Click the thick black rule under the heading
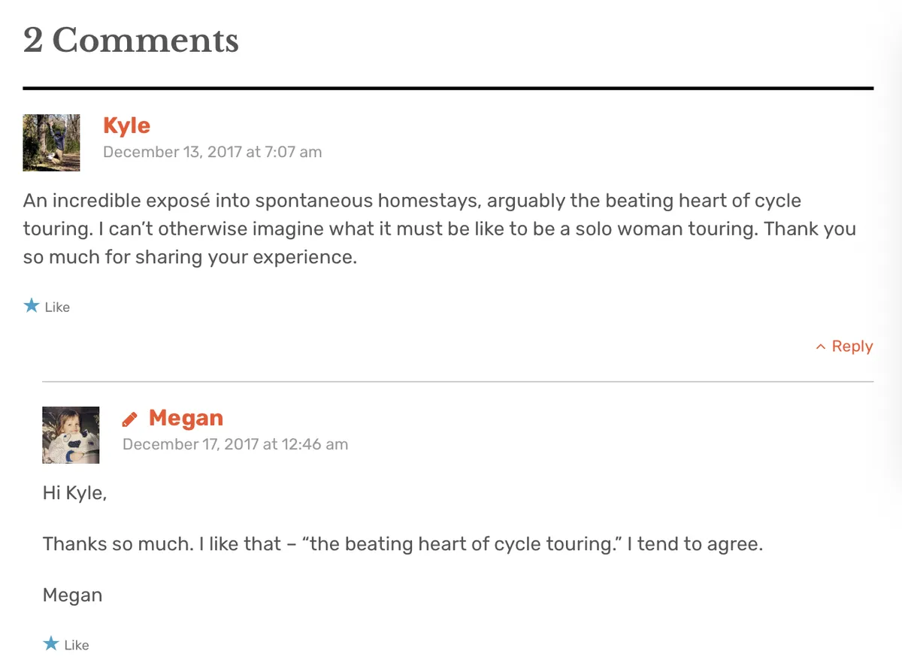902x672 pixels. (x=448, y=89)
